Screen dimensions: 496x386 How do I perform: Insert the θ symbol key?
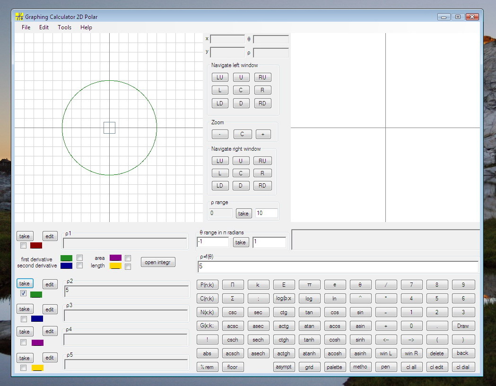click(x=360, y=285)
